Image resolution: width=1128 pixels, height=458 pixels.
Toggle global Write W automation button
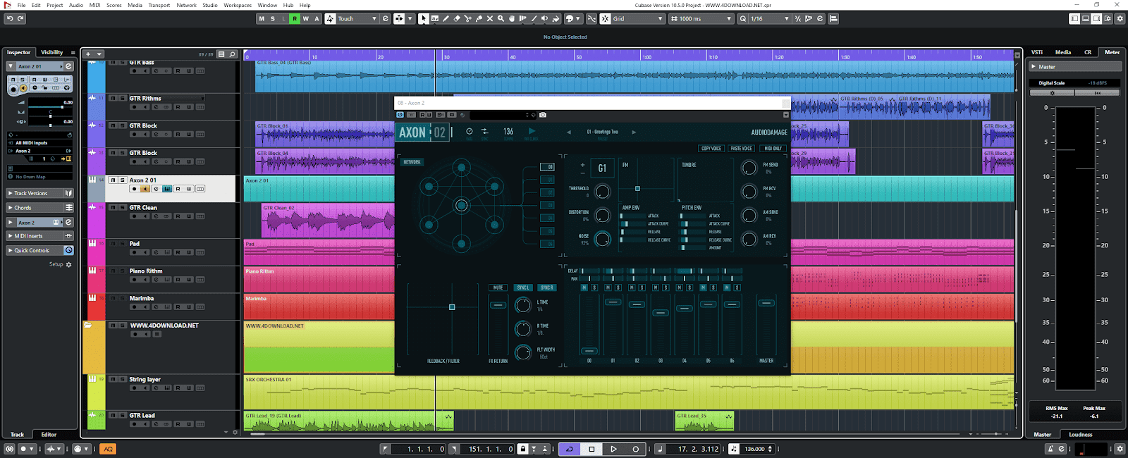click(x=305, y=19)
